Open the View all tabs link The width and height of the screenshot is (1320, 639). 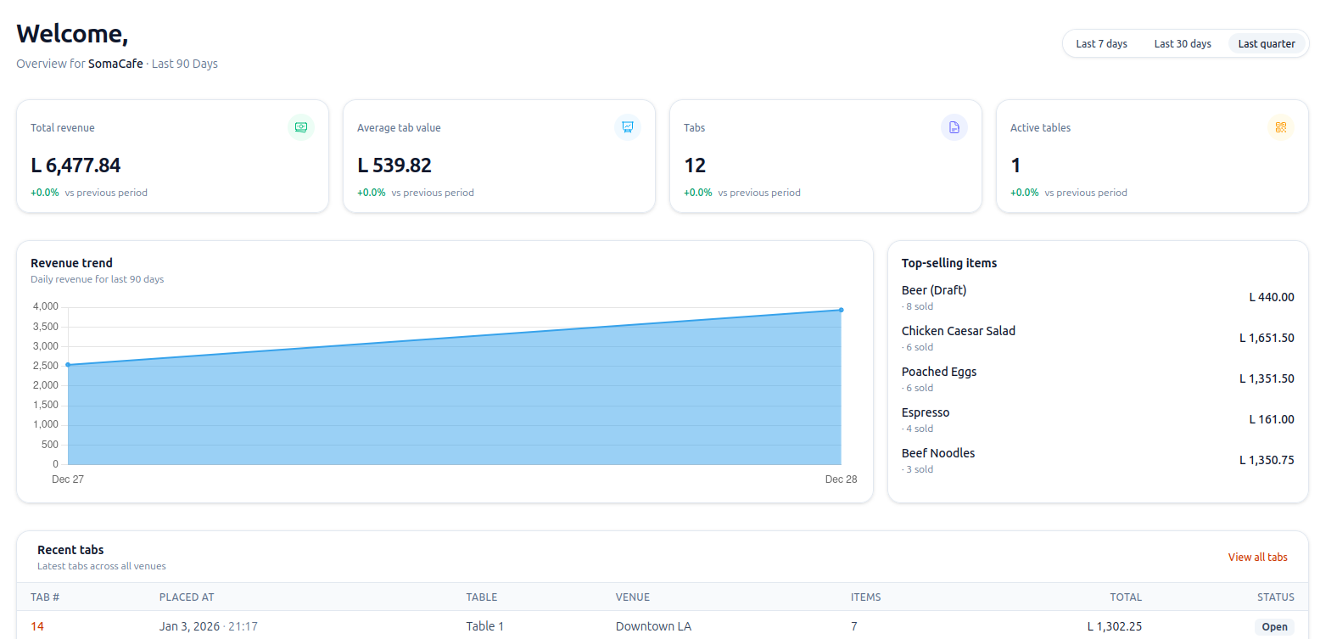coord(1257,558)
